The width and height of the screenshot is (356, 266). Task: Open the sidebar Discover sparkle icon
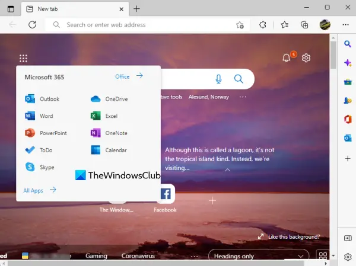pyautogui.click(x=348, y=63)
